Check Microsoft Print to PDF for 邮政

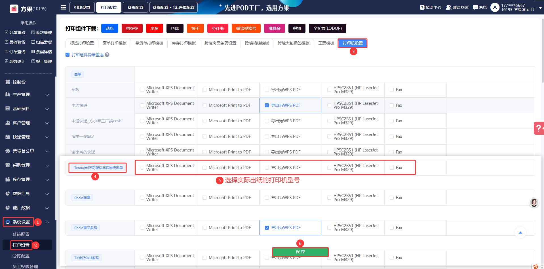(x=204, y=90)
